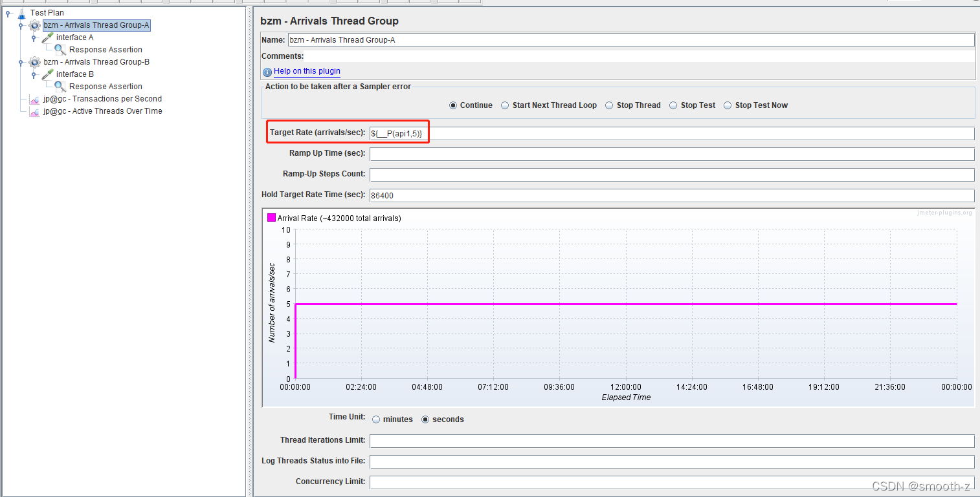Collapse the Arrivals Thread Group-A node toggle
Viewport: 980px width, 497px height.
coord(21,26)
